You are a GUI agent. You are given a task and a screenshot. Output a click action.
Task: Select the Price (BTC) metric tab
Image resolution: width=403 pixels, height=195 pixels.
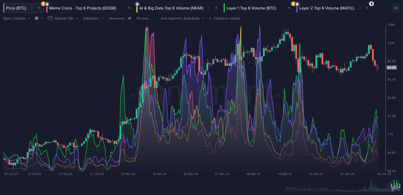click(16, 8)
